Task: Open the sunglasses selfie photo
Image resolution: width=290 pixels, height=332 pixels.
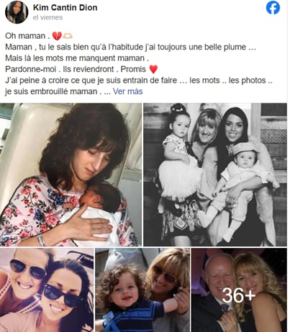Action: (x=47, y=290)
